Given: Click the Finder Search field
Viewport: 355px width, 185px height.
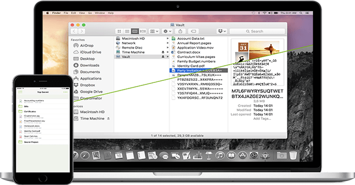Looking at the screenshot, I should (257, 31).
